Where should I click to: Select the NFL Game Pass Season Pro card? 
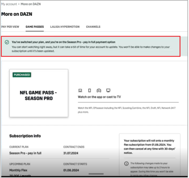coord(39,93)
